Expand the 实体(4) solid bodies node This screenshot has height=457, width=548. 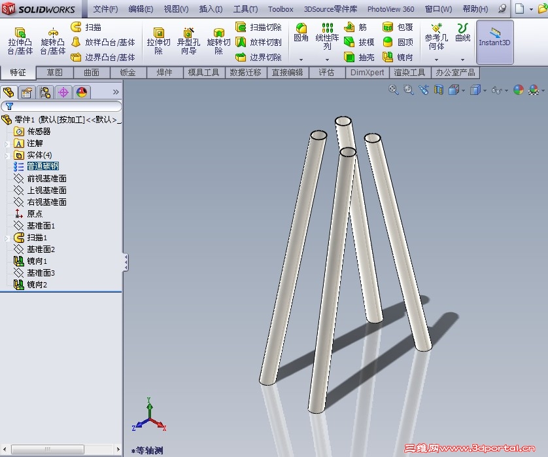pos(6,155)
